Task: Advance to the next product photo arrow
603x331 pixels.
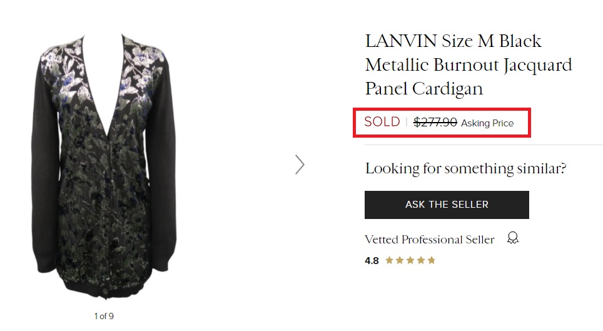Action: tap(300, 165)
